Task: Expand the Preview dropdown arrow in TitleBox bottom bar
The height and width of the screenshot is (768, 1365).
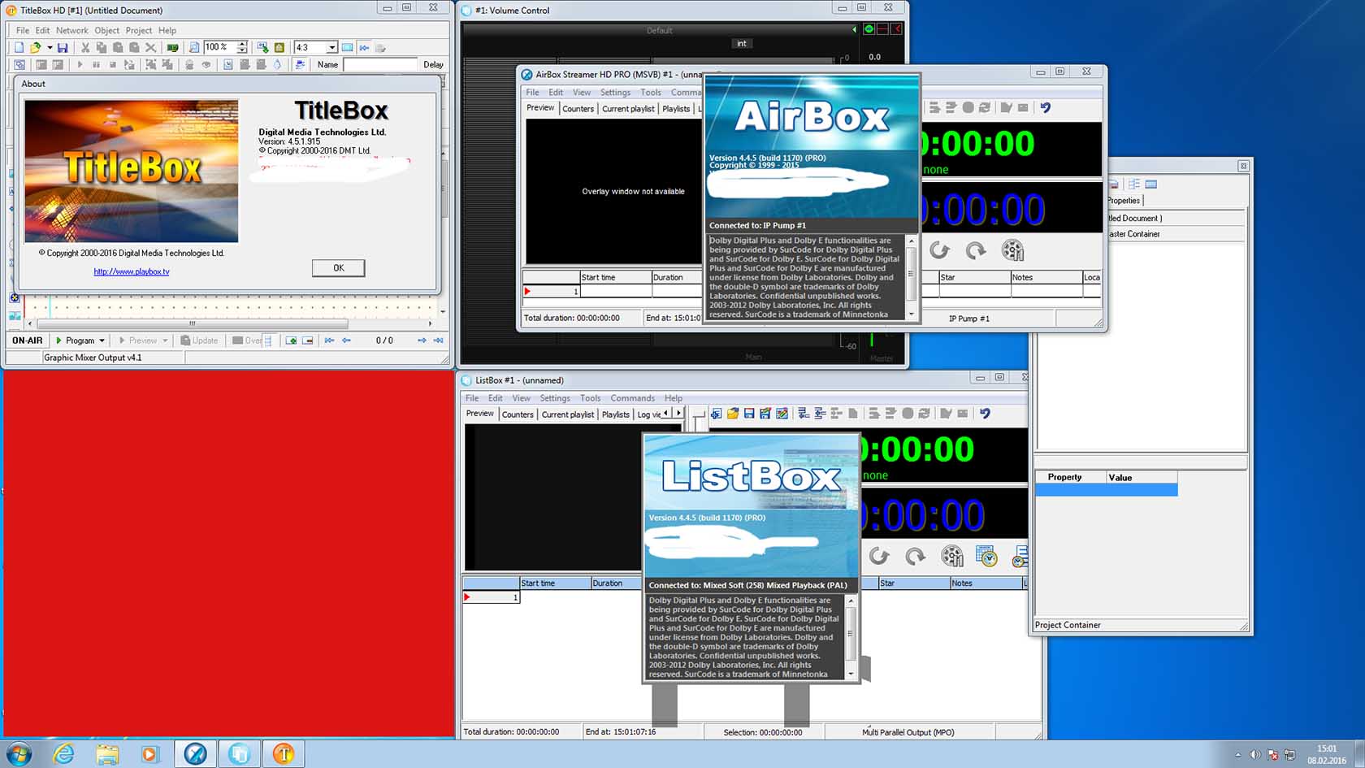Action: pos(165,341)
